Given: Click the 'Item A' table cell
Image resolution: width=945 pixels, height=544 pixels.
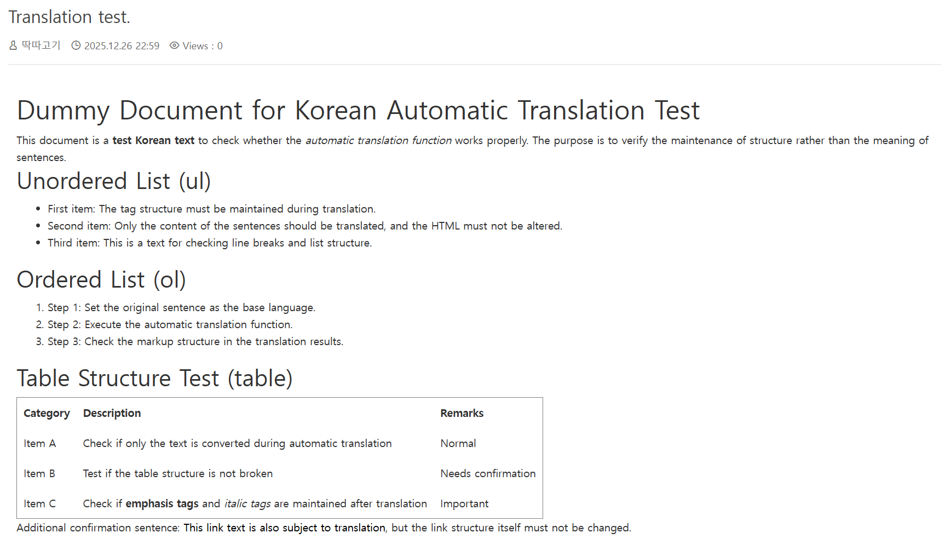Looking at the screenshot, I should coord(39,443).
